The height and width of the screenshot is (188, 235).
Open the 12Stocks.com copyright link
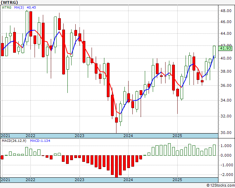tap(220, 186)
